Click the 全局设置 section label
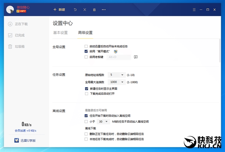The image size is (225, 152). pyautogui.click(x=59, y=47)
